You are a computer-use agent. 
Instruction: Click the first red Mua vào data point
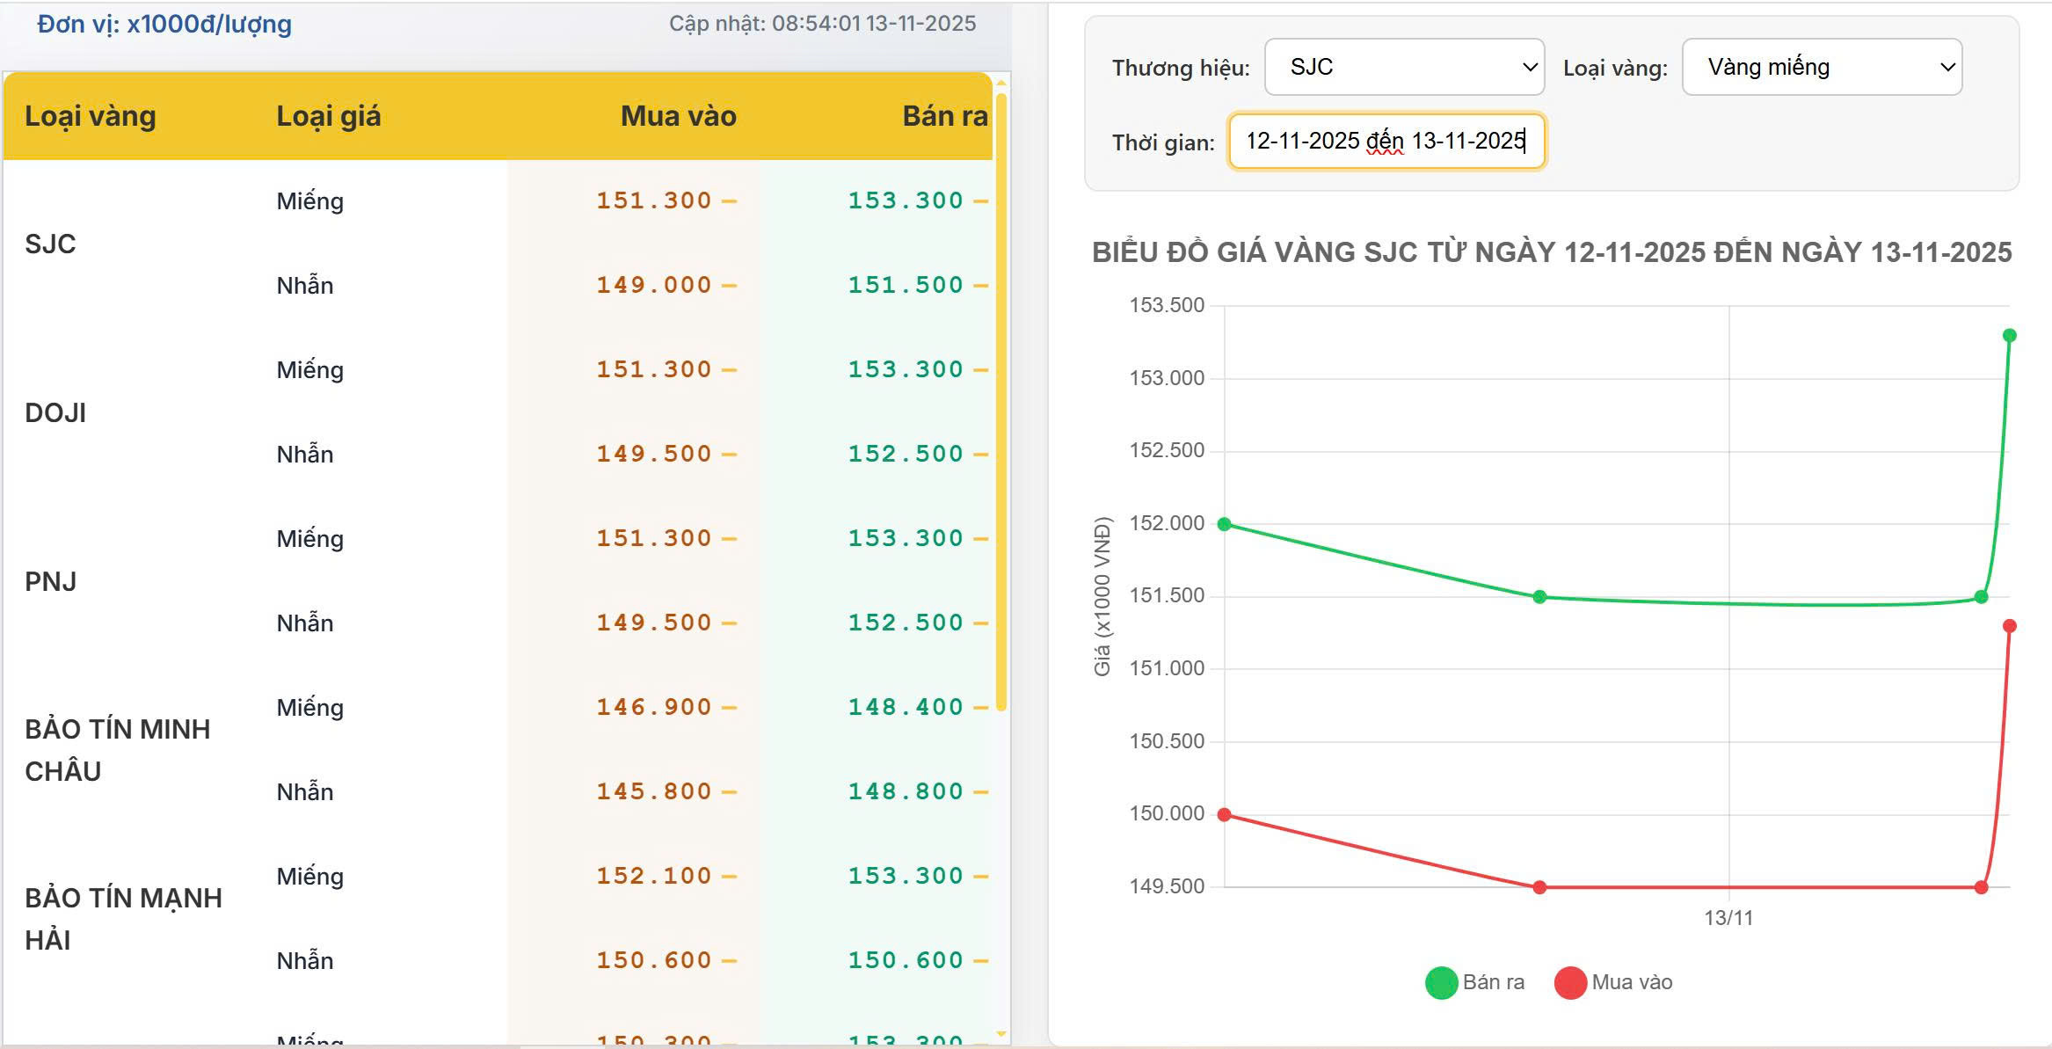point(1222,813)
